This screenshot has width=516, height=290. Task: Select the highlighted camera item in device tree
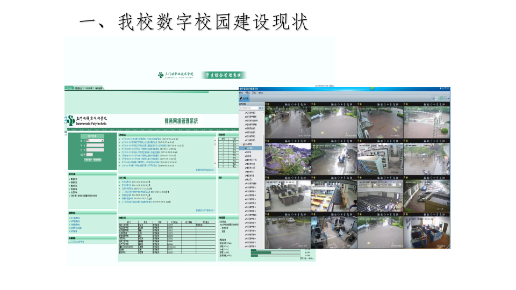[251, 148]
